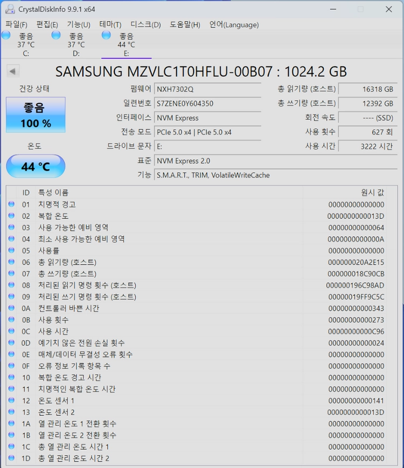
Task: Click the 회전 속도 value ---- (SSD)
Action: [x=368, y=118]
